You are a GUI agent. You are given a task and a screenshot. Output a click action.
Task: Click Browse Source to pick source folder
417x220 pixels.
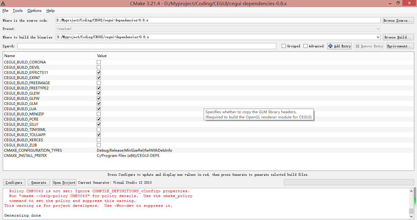(398, 20)
